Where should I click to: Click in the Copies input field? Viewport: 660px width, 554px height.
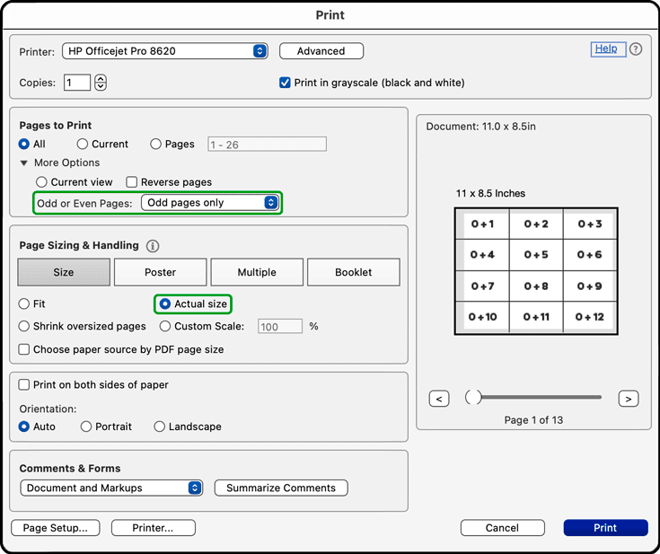click(77, 83)
